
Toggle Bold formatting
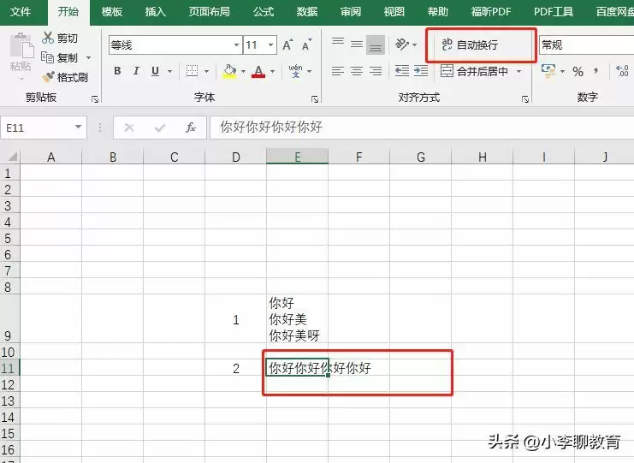pos(117,71)
